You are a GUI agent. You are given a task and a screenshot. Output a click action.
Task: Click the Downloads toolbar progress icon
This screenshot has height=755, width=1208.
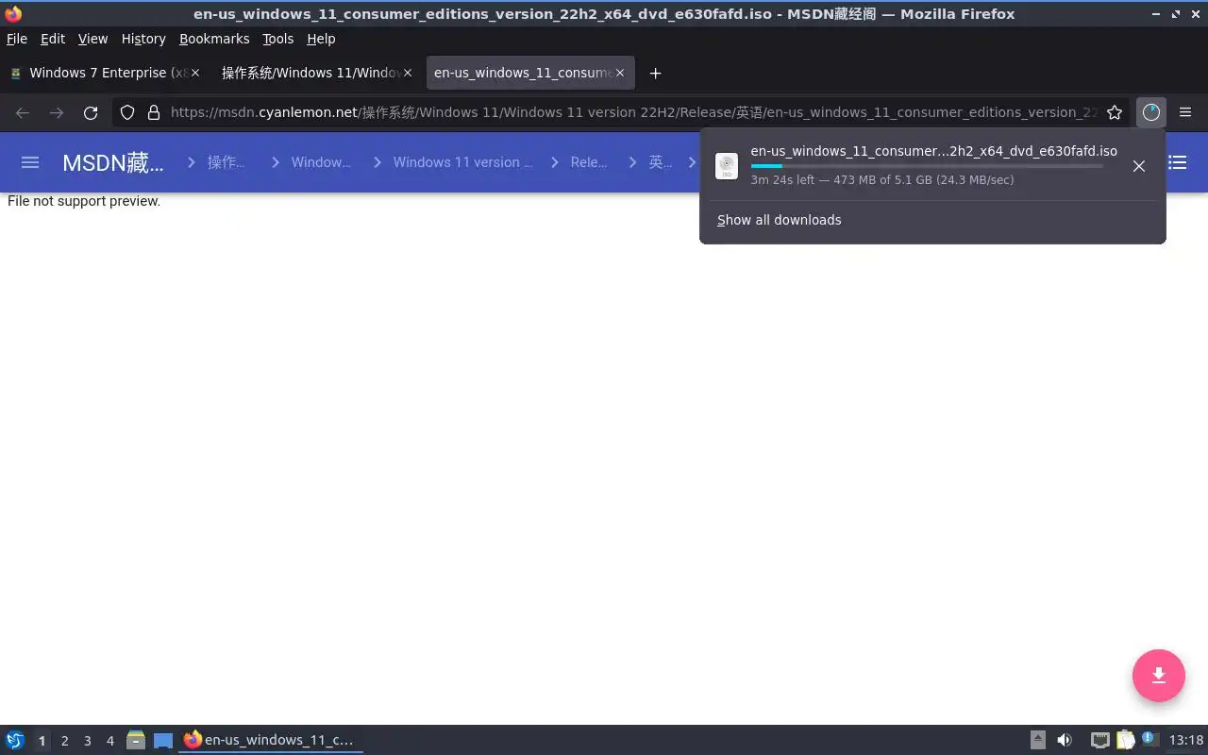click(x=1150, y=112)
